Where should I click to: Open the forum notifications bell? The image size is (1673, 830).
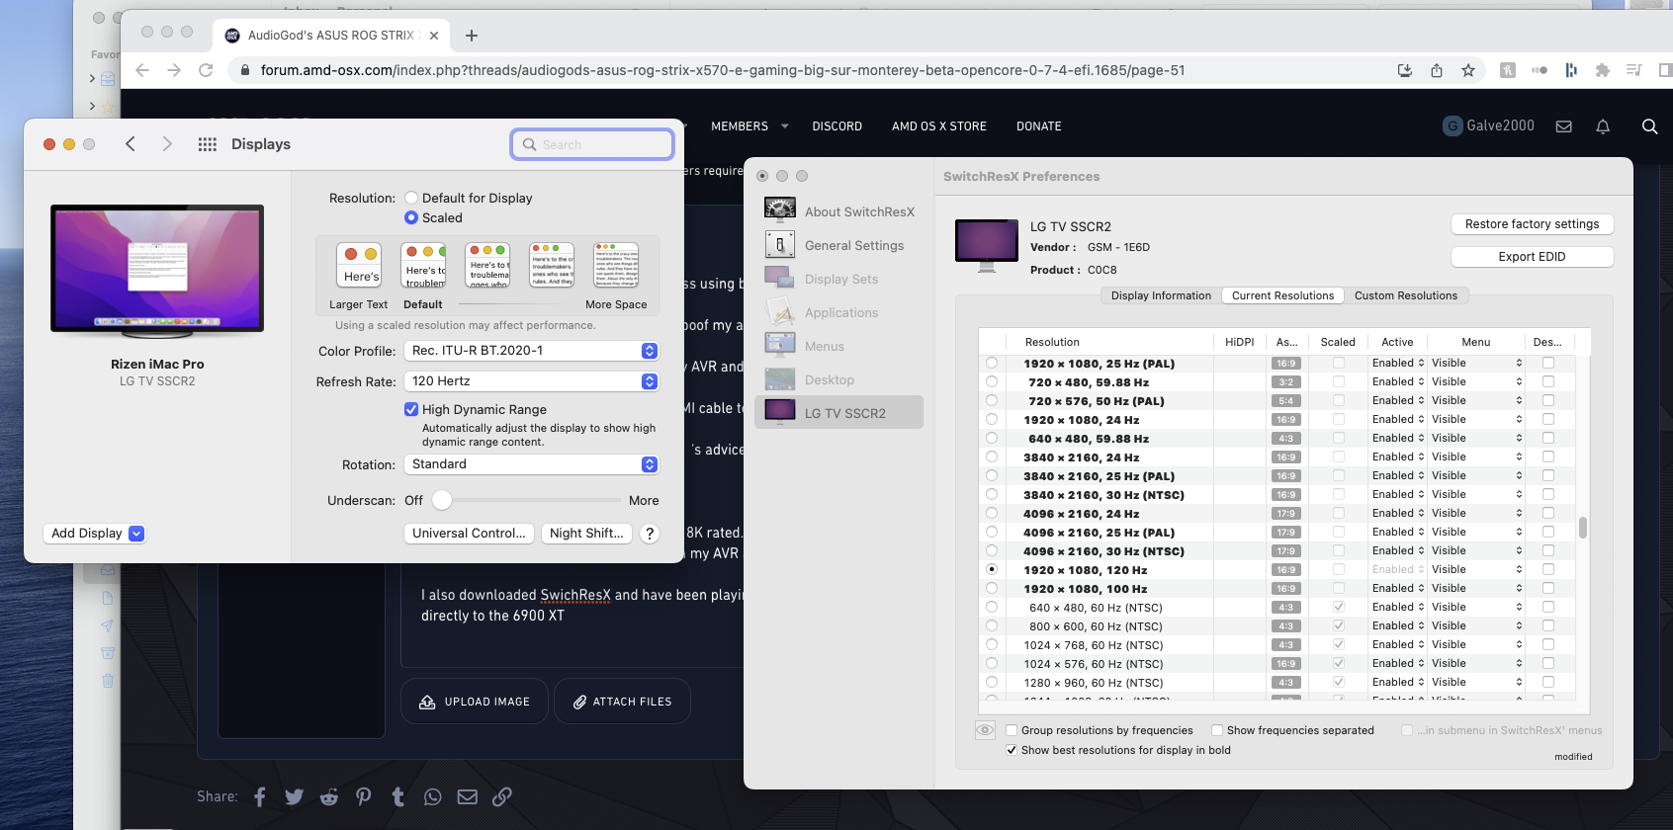click(1603, 126)
